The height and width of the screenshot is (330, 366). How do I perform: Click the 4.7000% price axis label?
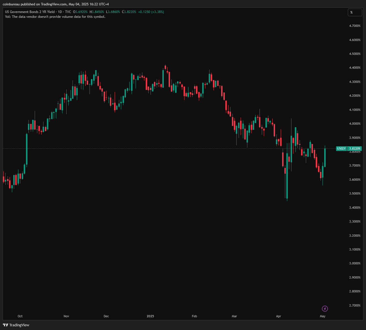click(x=355, y=26)
